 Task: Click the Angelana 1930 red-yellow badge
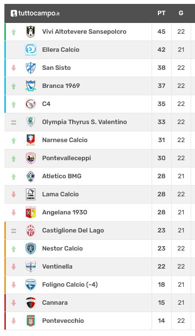tap(31, 212)
